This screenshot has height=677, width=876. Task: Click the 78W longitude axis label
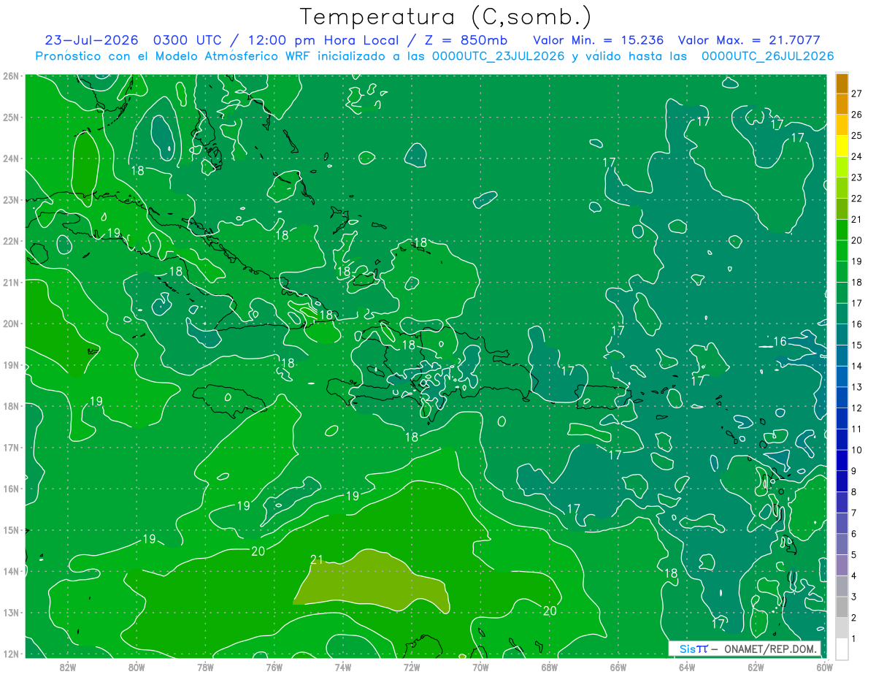205,666
